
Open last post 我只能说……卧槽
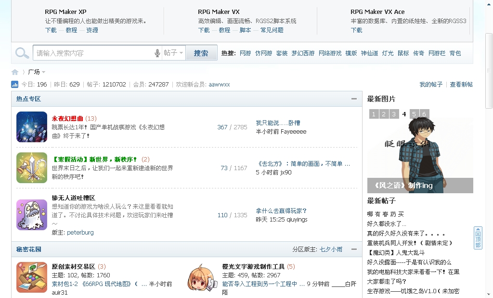(278, 123)
